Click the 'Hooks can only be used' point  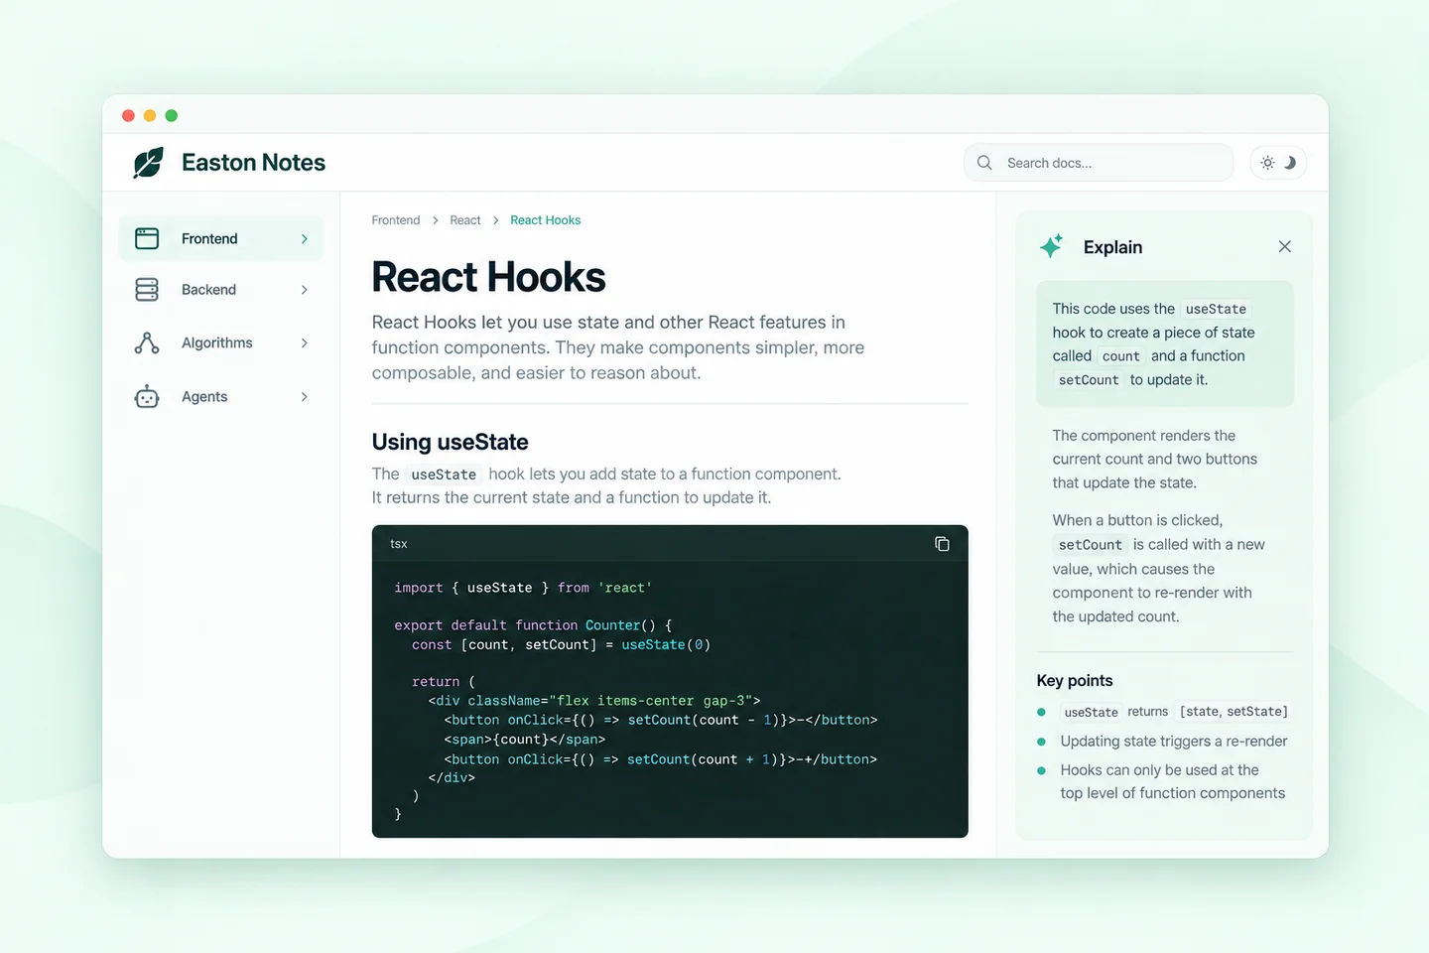[1172, 781]
